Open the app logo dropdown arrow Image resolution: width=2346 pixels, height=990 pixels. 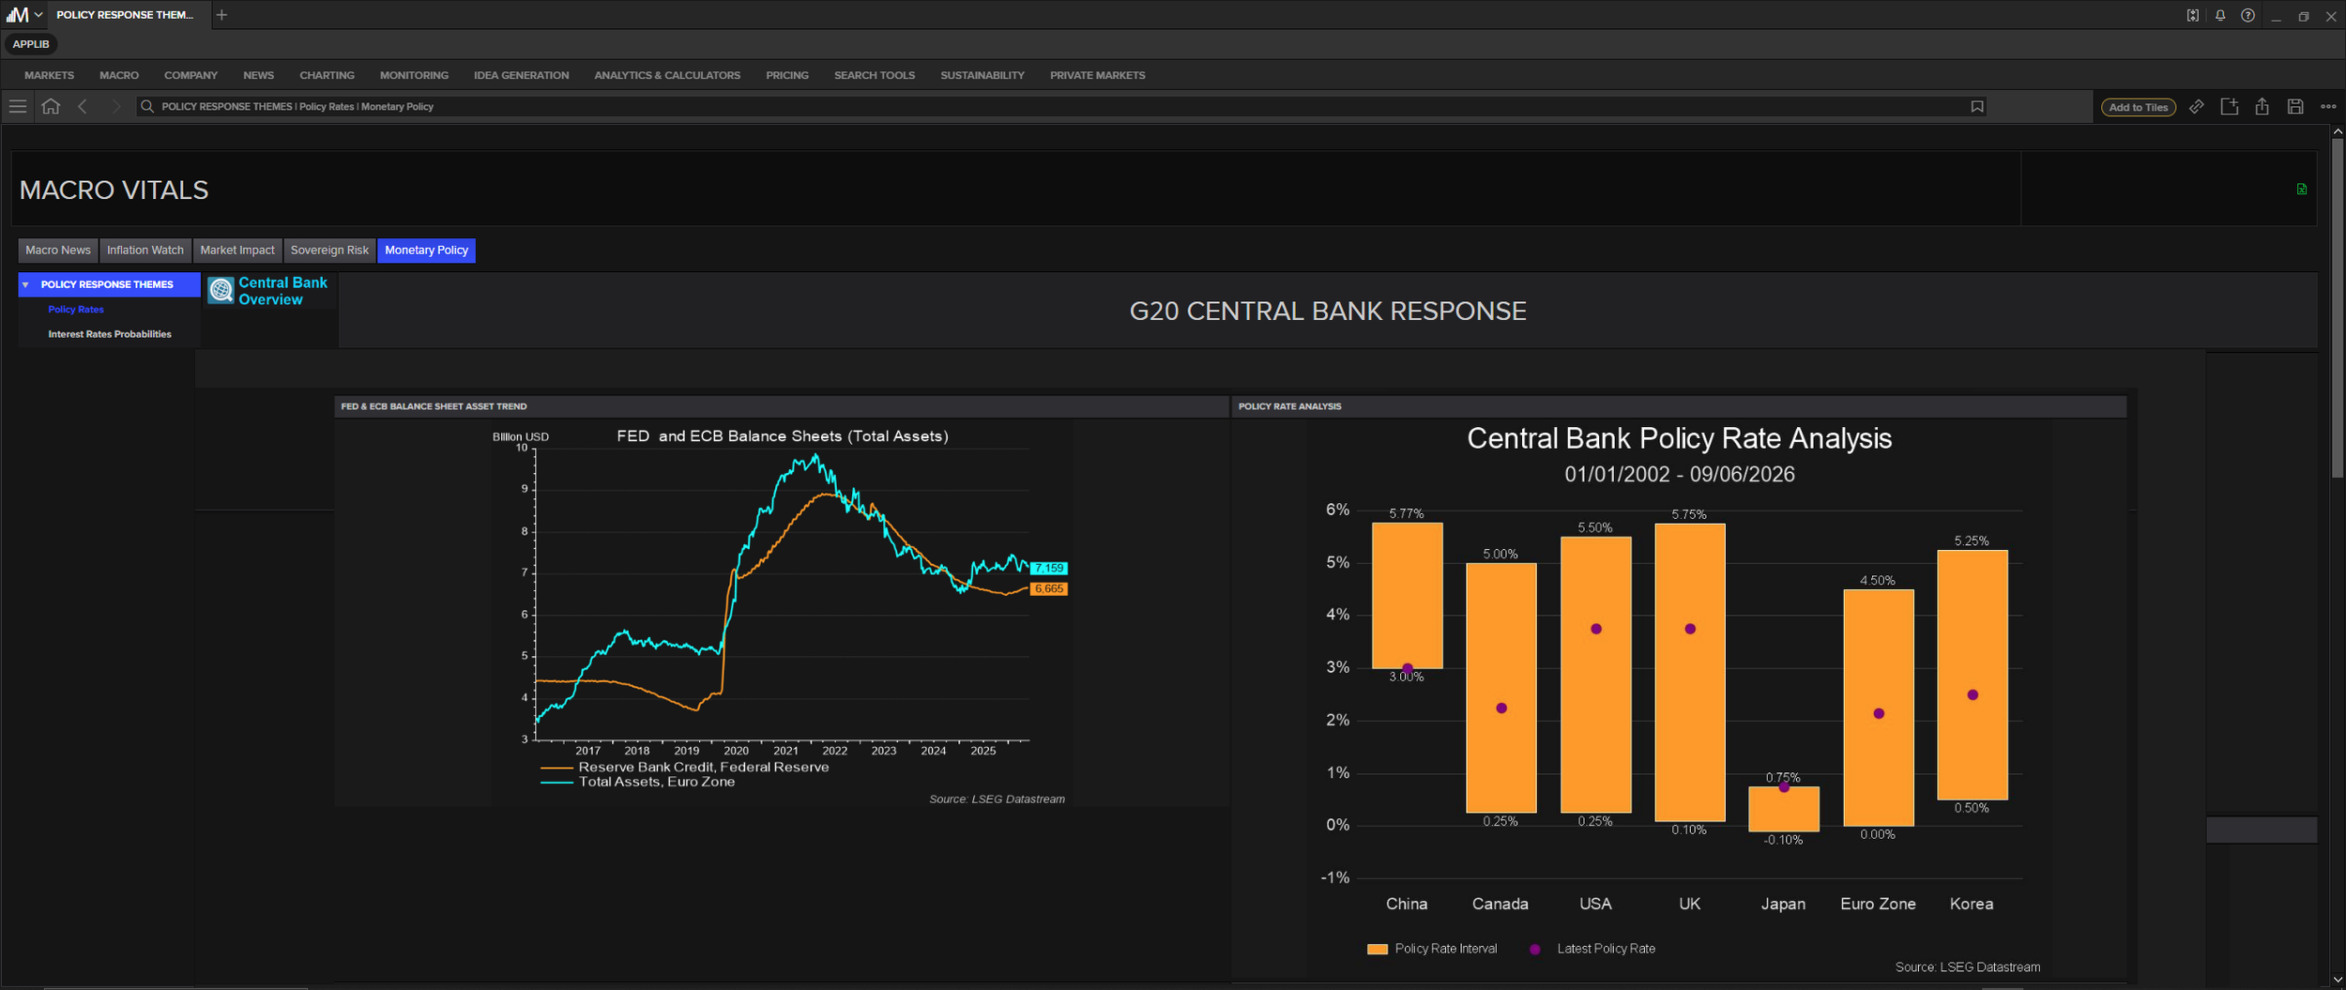pyautogui.click(x=38, y=15)
